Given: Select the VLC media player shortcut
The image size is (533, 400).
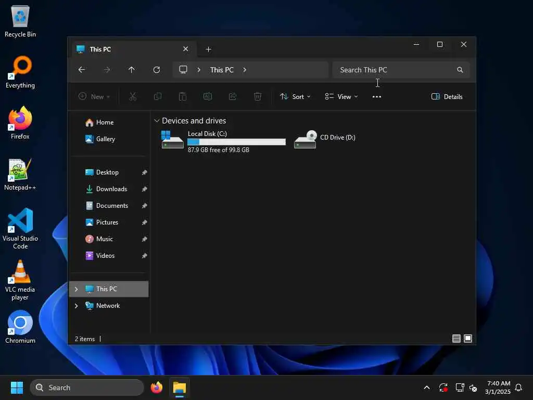Looking at the screenshot, I should pyautogui.click(x=20, y=280).
